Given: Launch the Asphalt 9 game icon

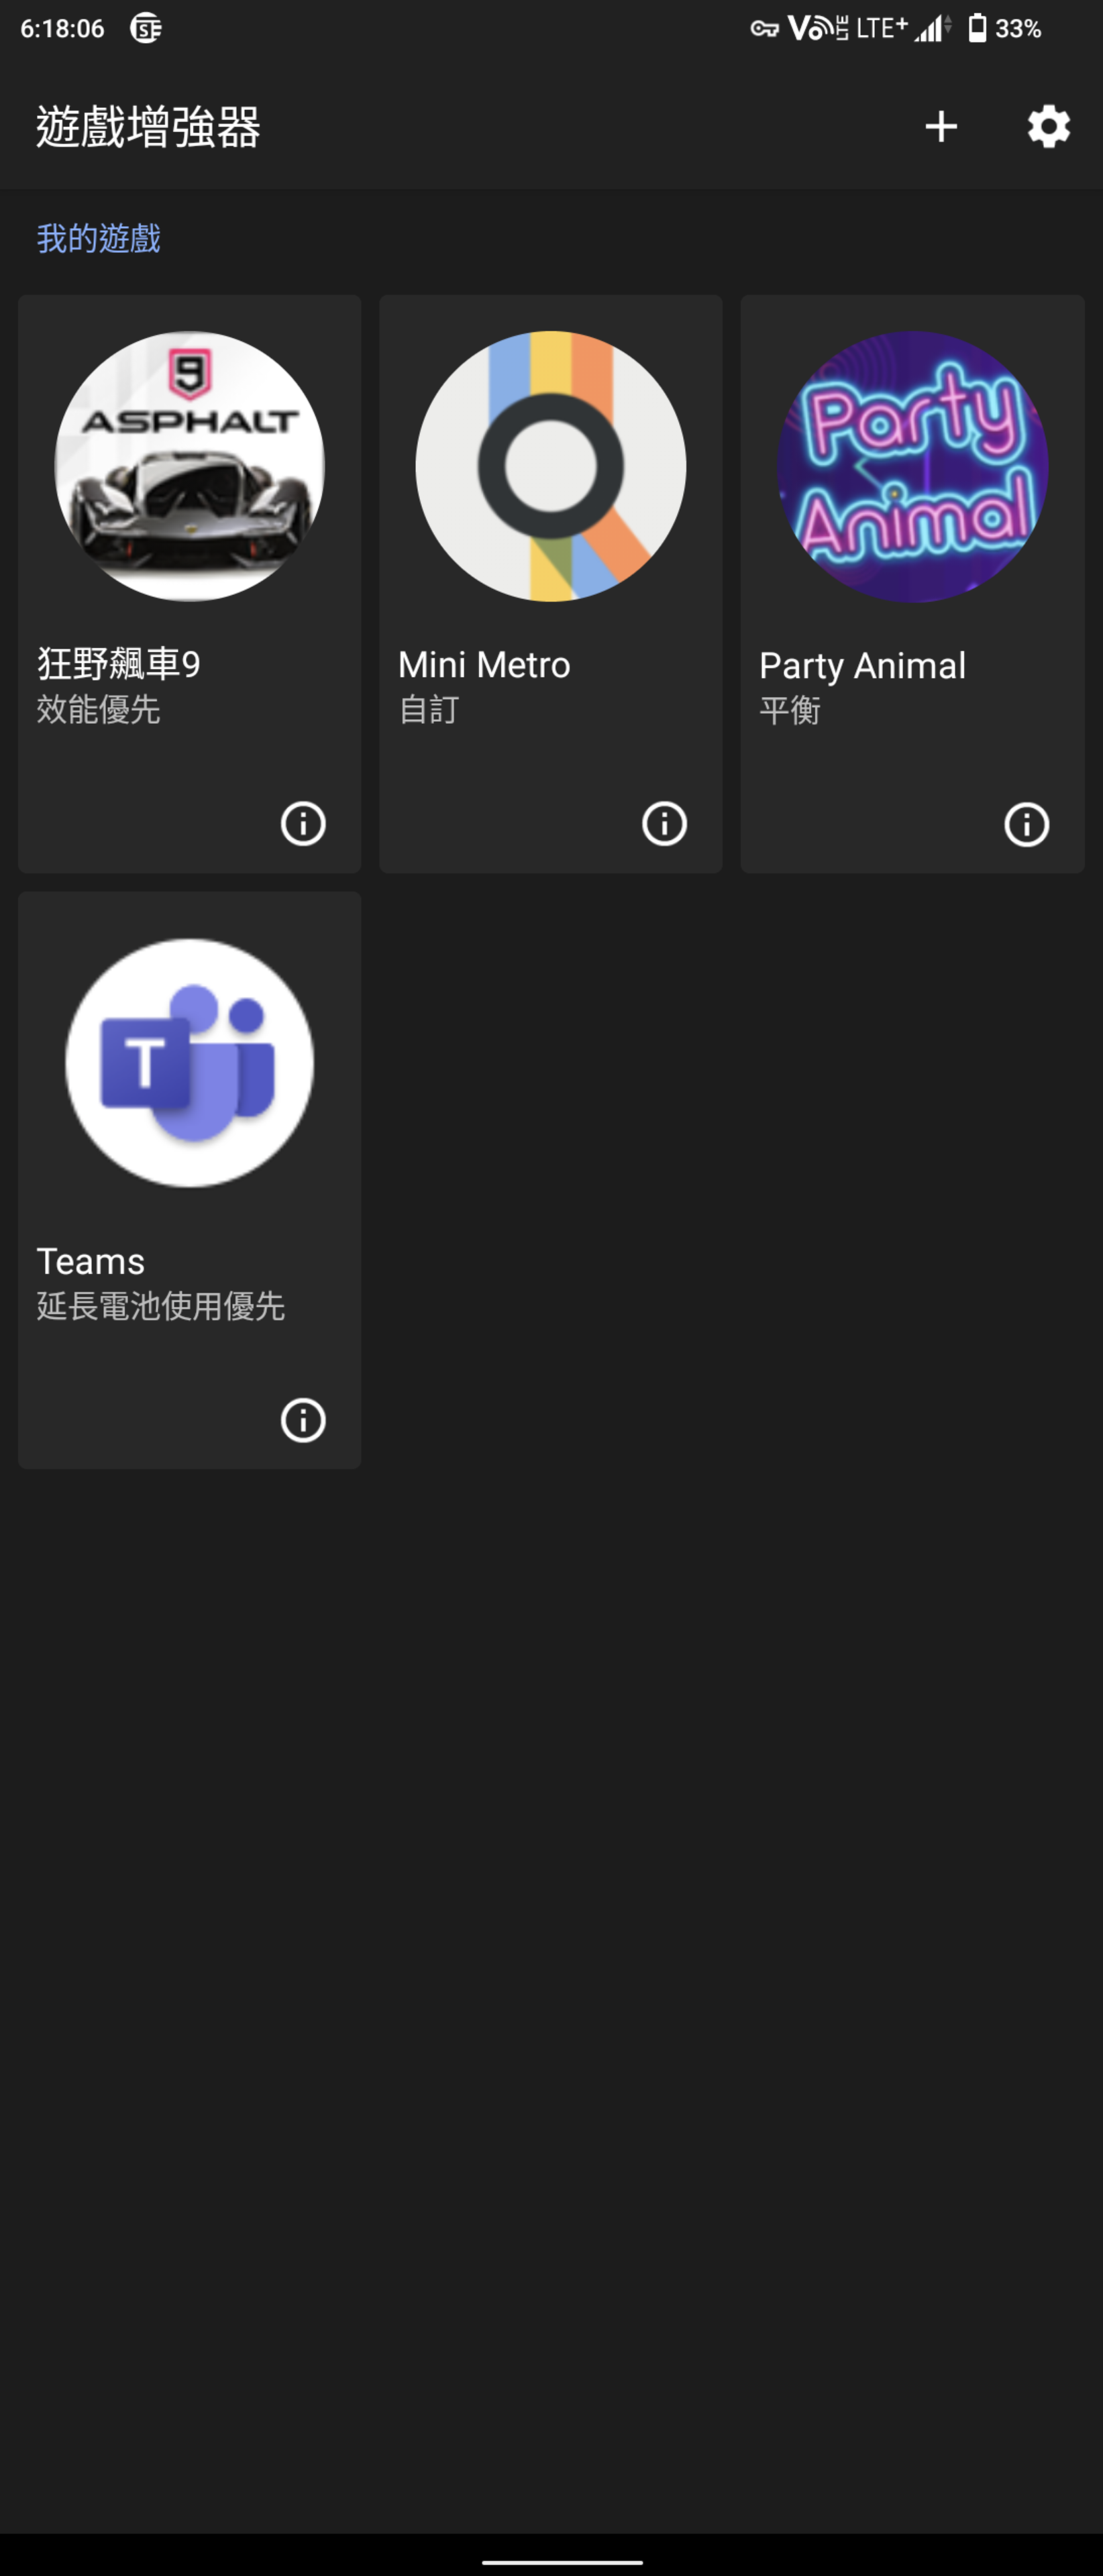Looking at the screenshot, I should tap(189, 466).
